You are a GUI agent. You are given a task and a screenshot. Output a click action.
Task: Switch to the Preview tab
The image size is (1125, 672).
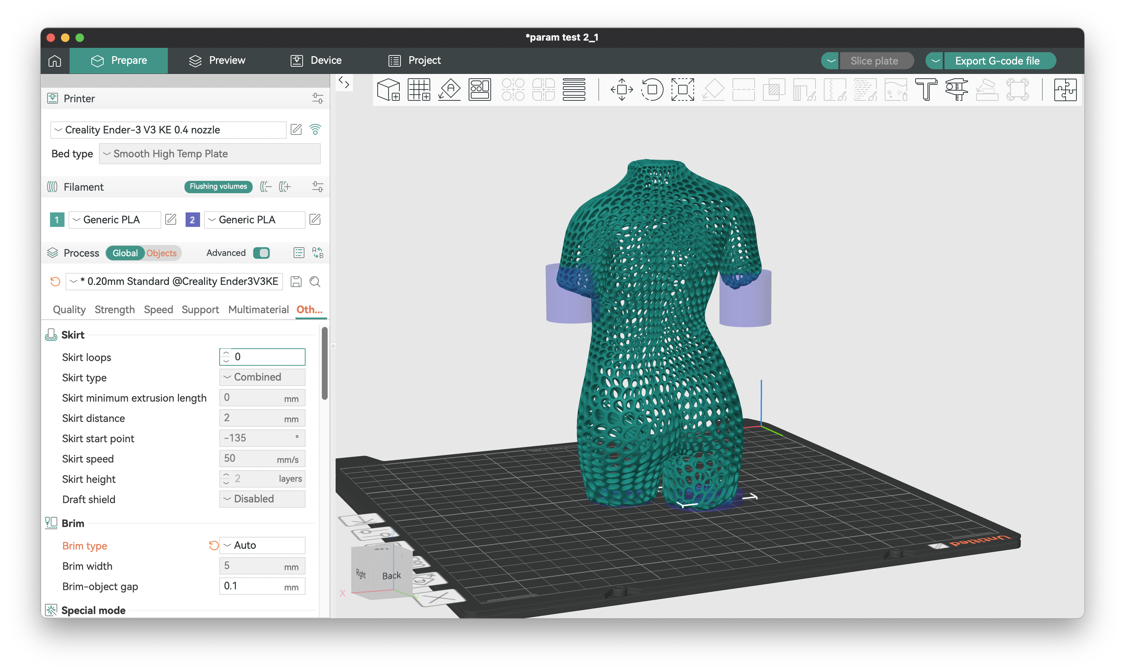pos(217,61)
